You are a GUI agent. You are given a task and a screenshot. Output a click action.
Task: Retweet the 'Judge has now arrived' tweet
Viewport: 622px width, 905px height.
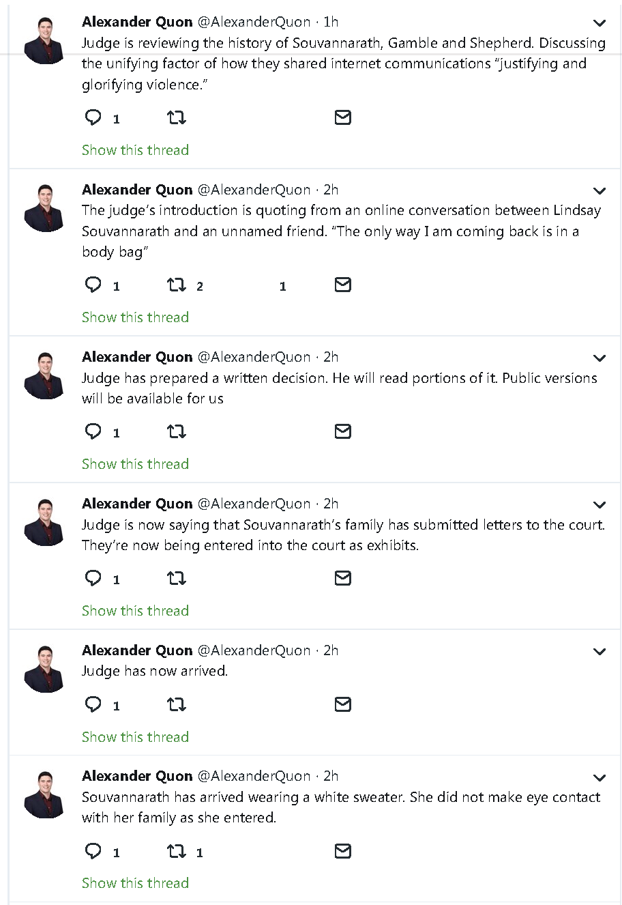pos(177,704)
